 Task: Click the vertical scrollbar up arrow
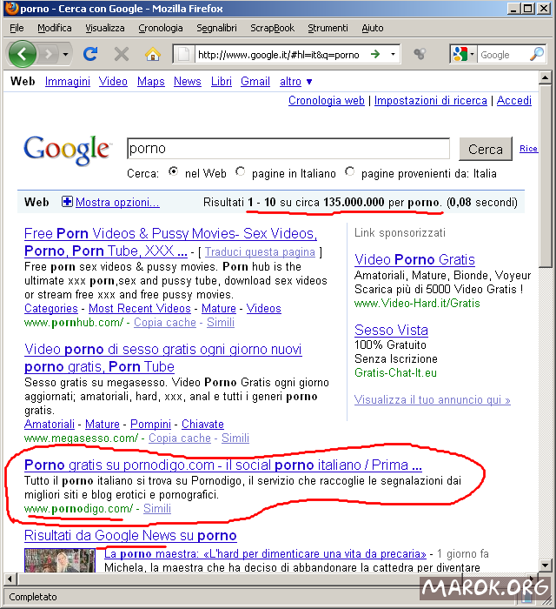point(546,77)
